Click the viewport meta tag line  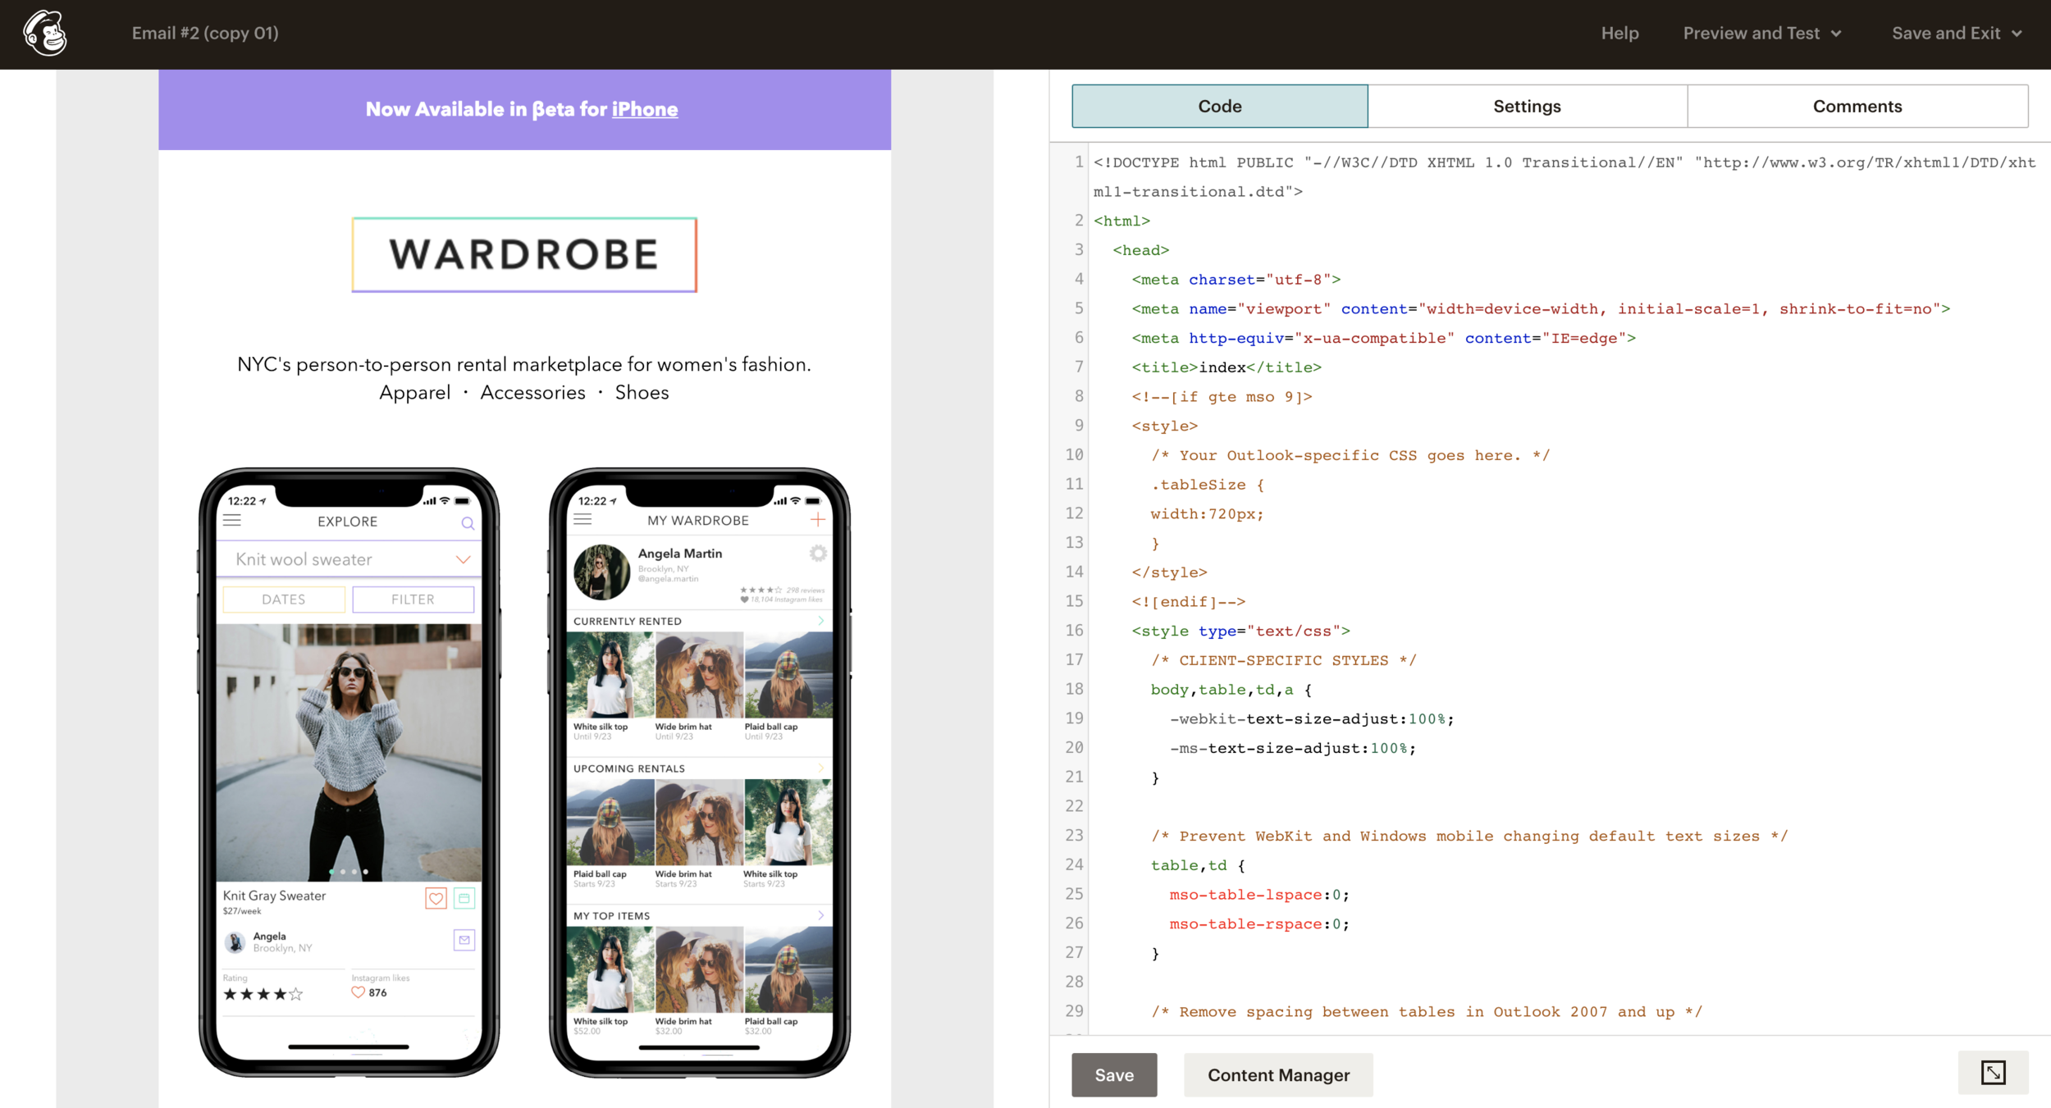point(1541,308)
